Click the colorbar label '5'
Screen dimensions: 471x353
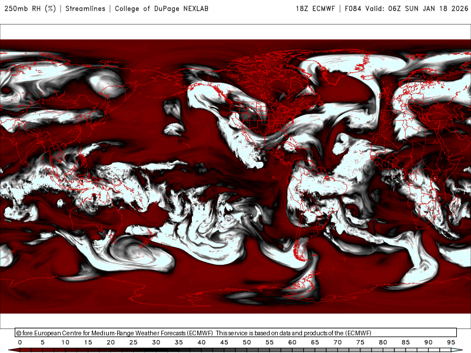42,342
